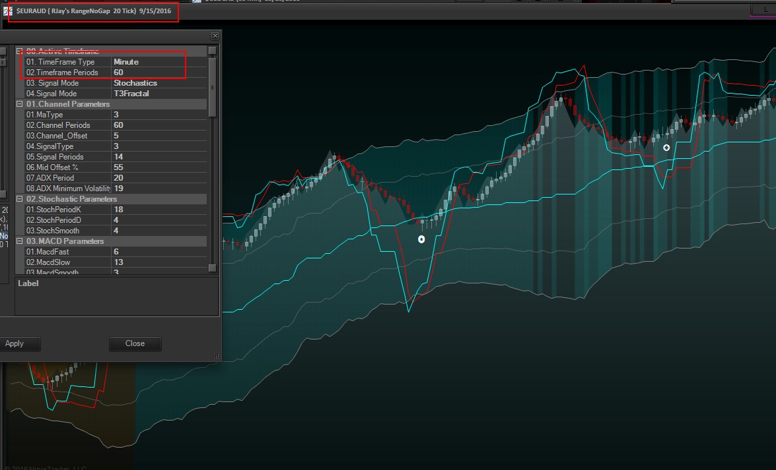
Task: Click the property grid scroll down arrow
Action: [x=212, y=268]
